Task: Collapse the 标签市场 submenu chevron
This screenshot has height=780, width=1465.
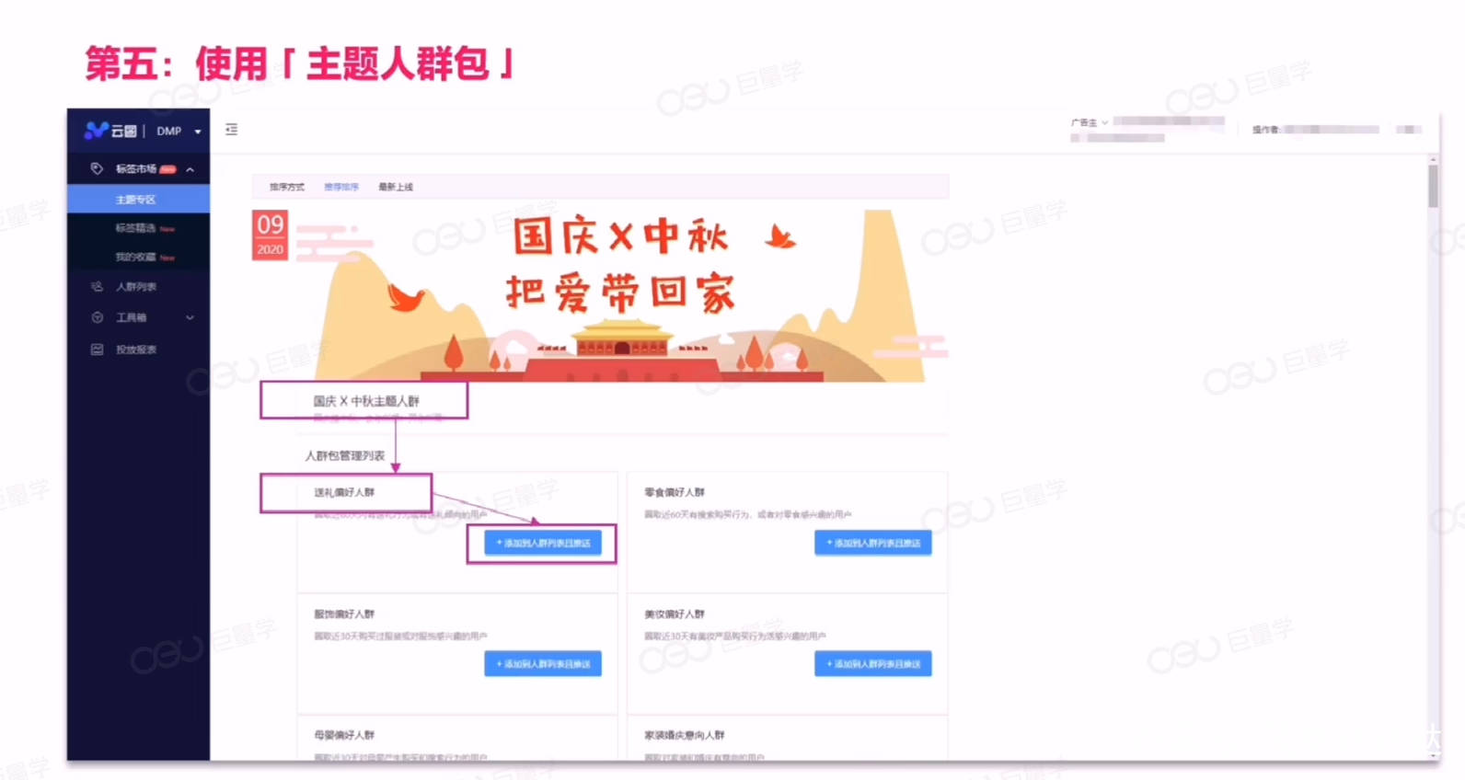Action: pos(190,169)
